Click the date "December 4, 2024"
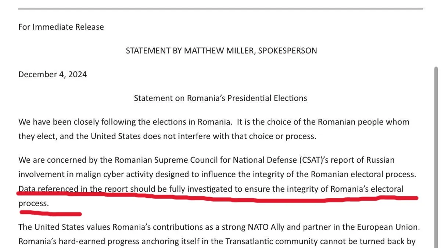 click(x=53, y=74)
